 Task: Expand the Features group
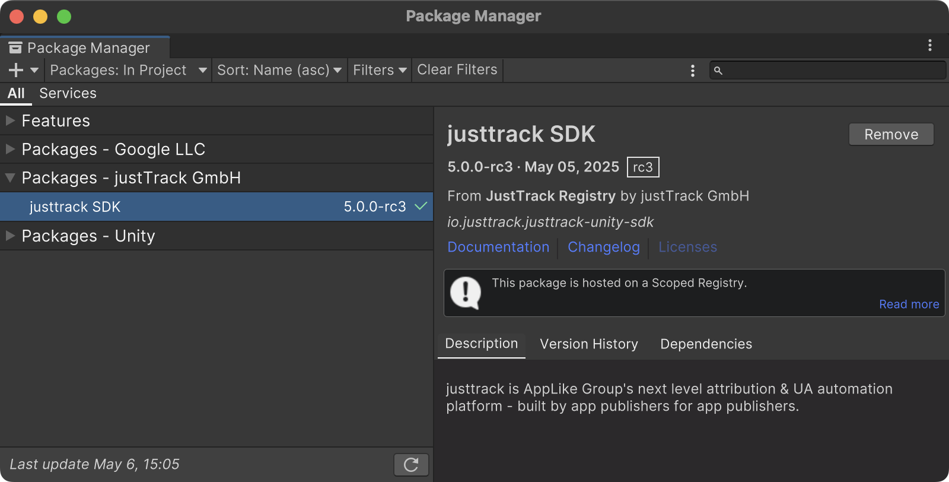click(x=10, y=120)
